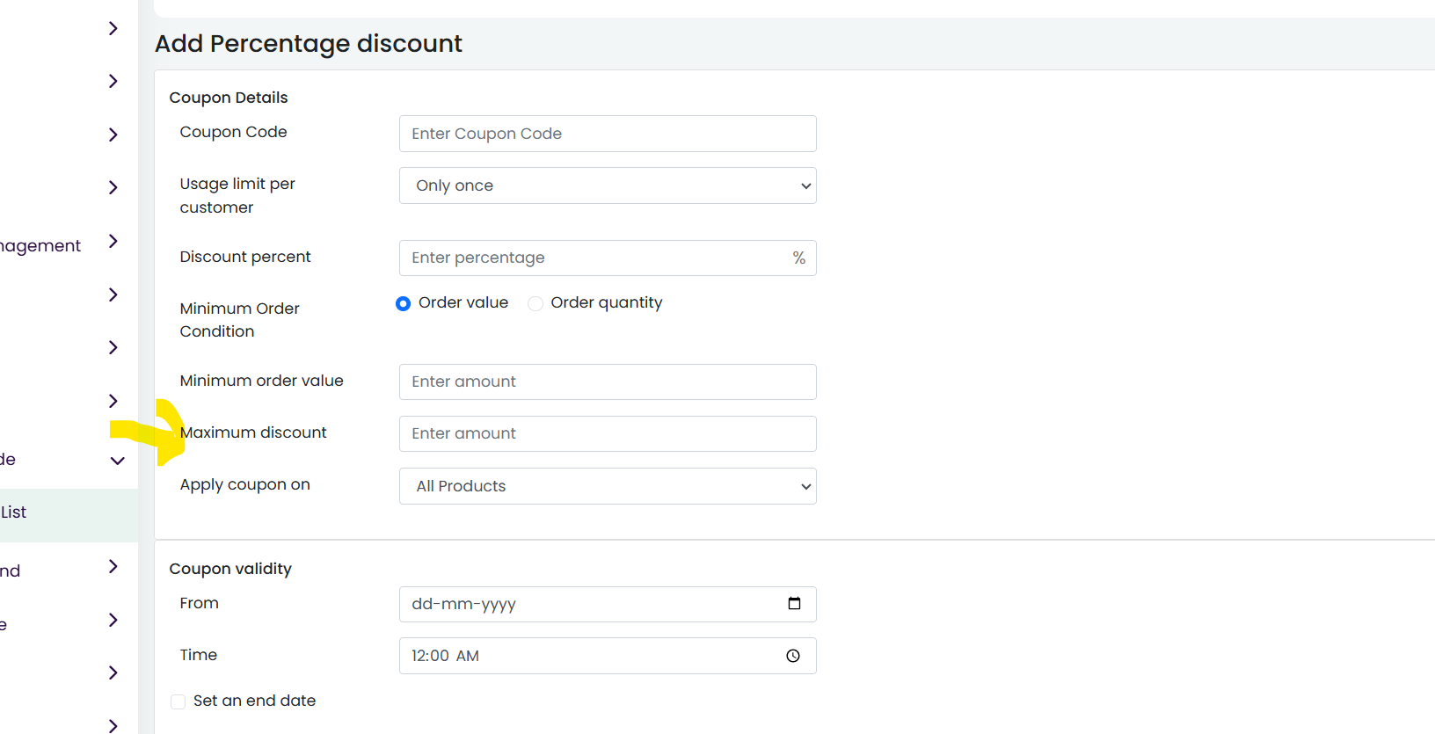Click into the Enter percentage field
The width and height of the screenshot is (1435, 734).
(x=608, y=258)
